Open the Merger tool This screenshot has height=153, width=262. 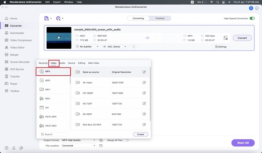12,55
